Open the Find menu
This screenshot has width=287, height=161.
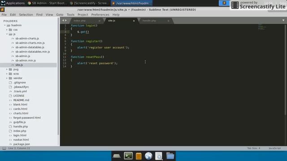(x=39, y=15)
